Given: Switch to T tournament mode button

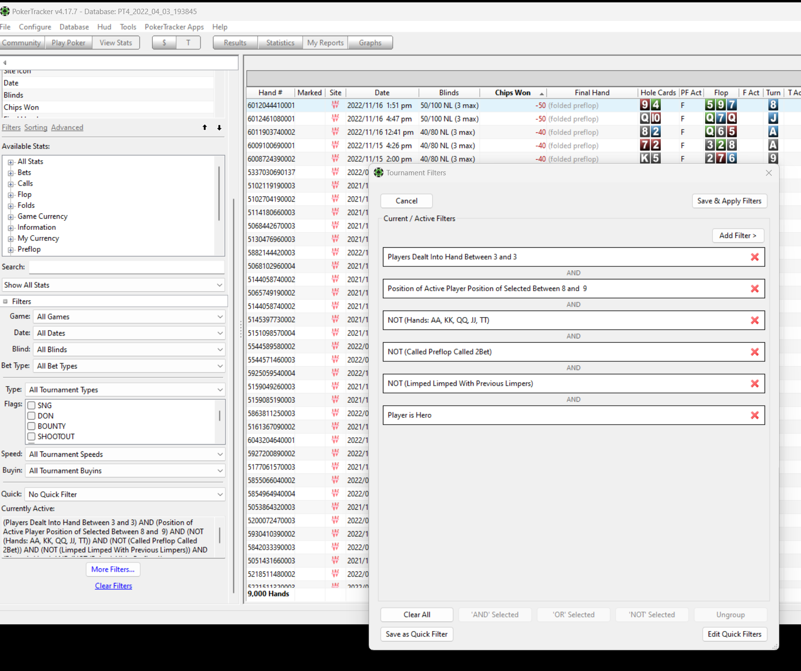Looking at the screenshot, I should pyautogui.click(x=188, y=43).
